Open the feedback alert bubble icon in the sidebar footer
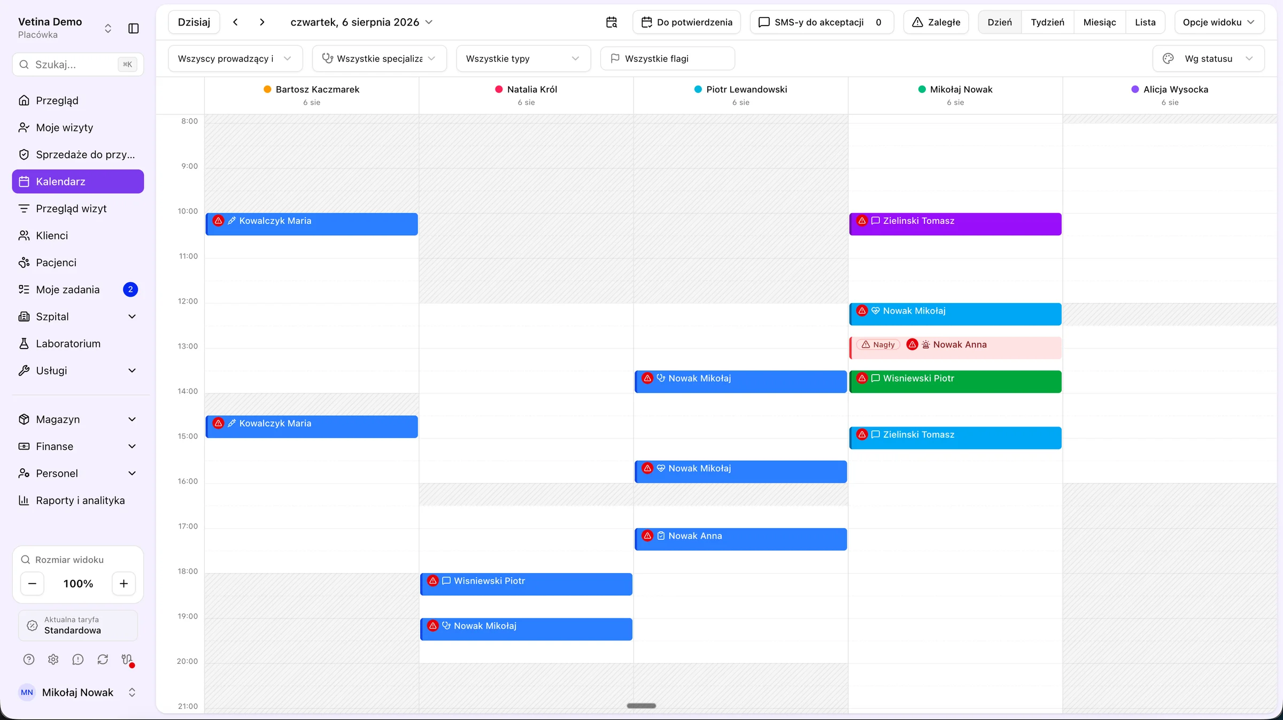The width and height of the screenshot is (1283, 720). tap(78, 659)
